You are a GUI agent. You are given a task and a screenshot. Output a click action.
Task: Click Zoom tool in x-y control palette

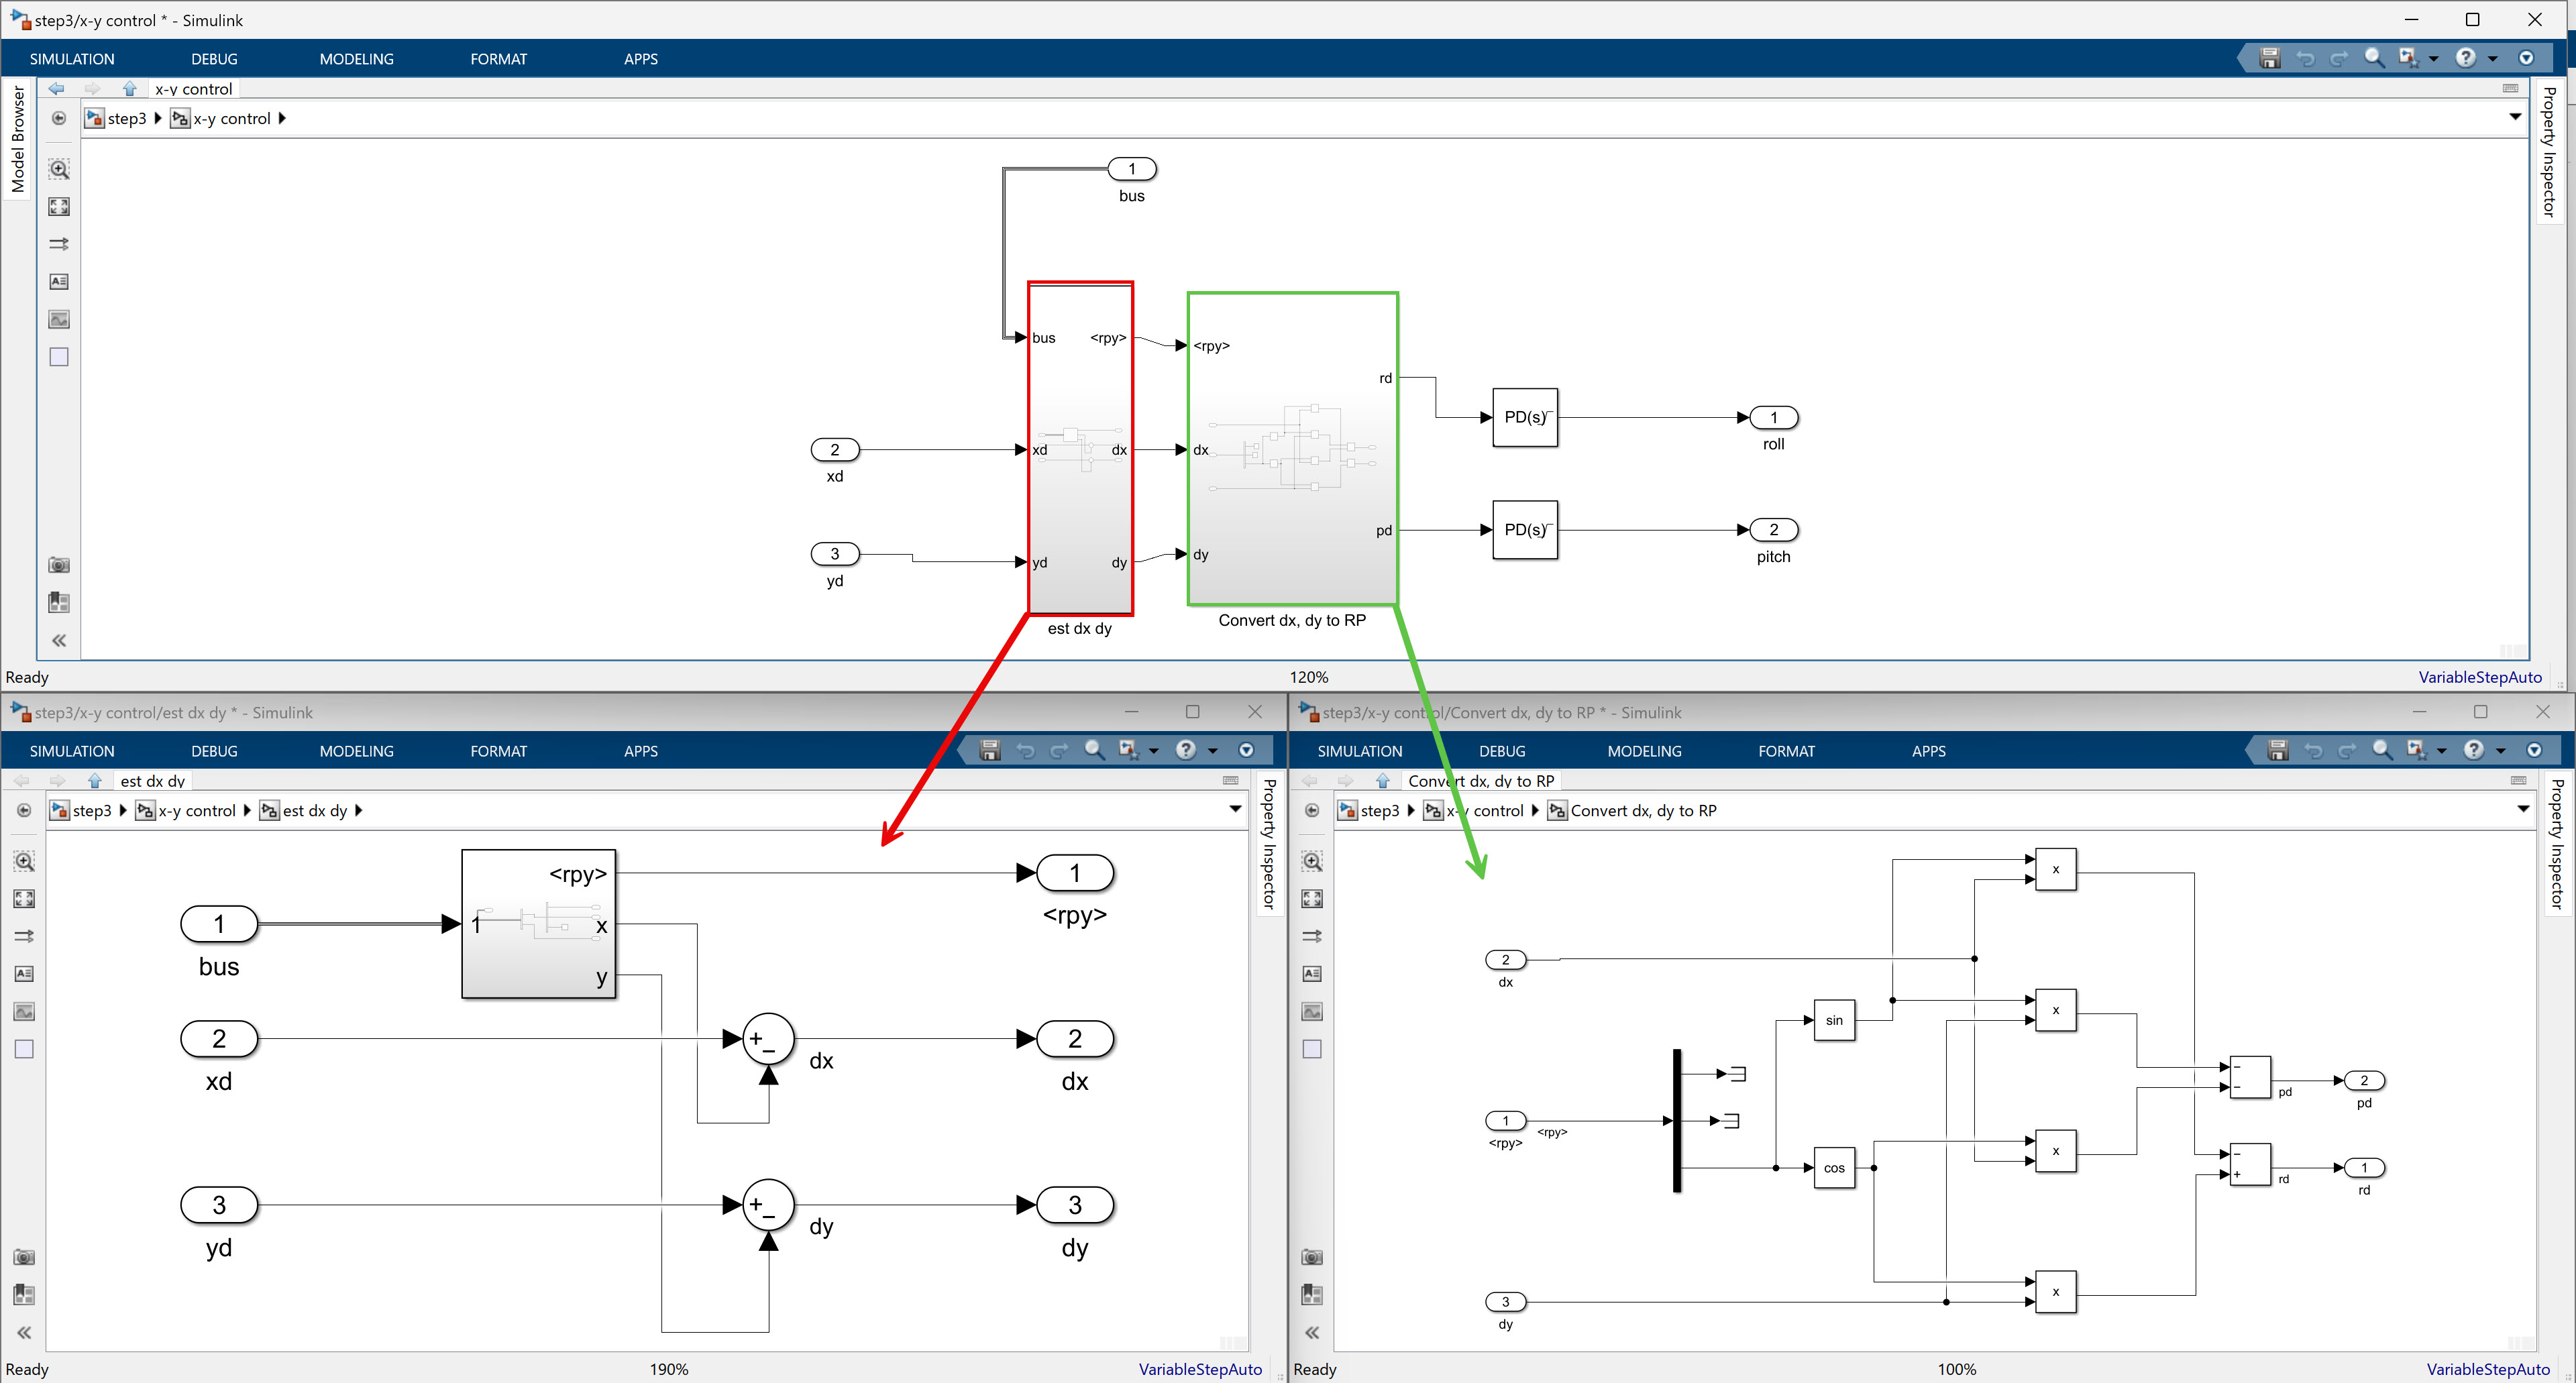pyautogui.click(x=59, y=169)
